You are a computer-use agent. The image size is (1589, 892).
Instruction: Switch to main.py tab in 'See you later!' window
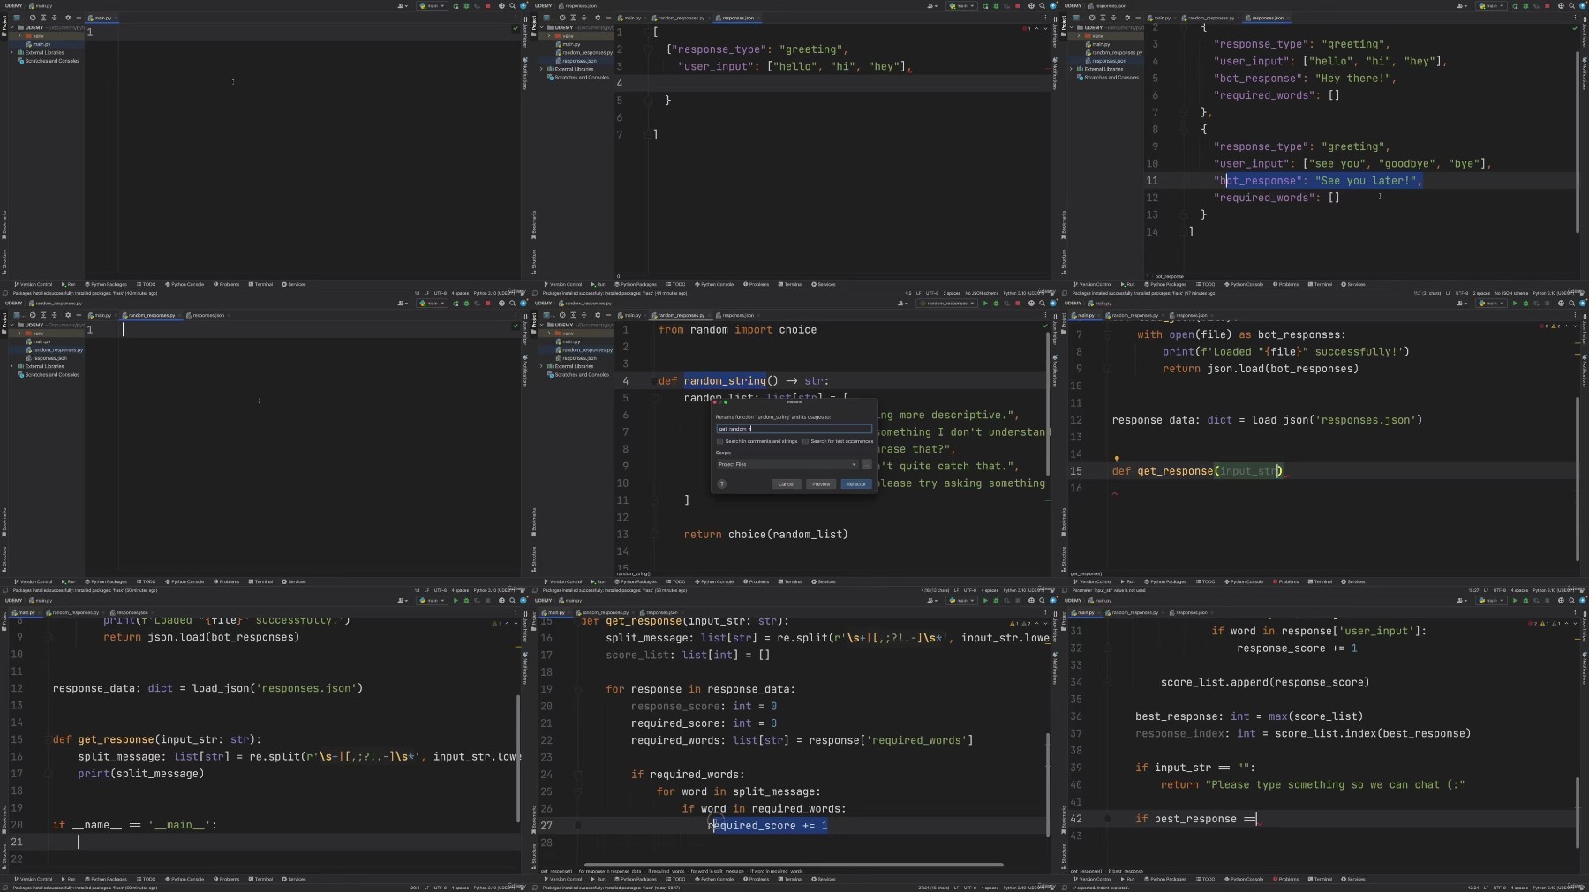point(1162,18)
